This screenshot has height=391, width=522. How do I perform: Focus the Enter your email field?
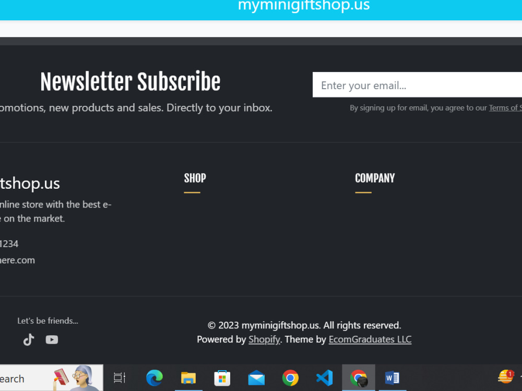(x=417, y=85)
